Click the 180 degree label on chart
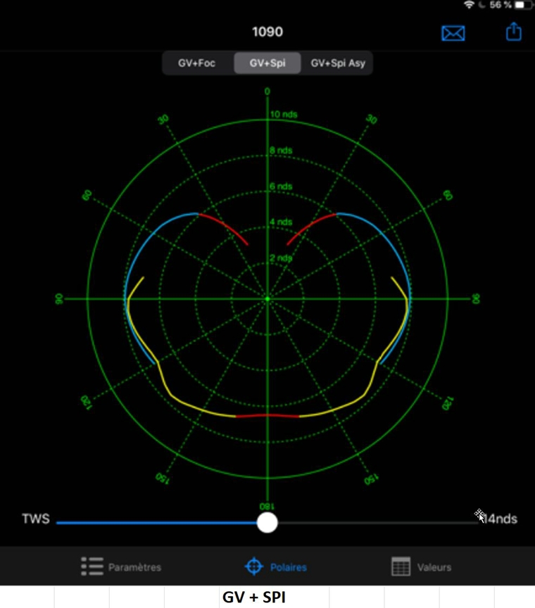 [x=267, y=506]
